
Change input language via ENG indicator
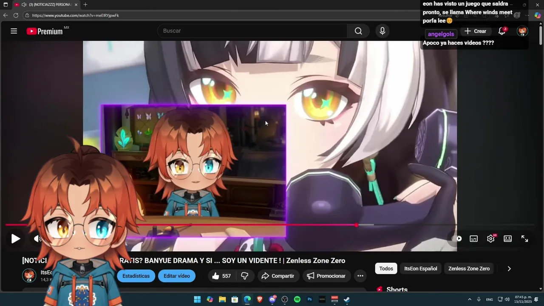click(x=490, y=300)
